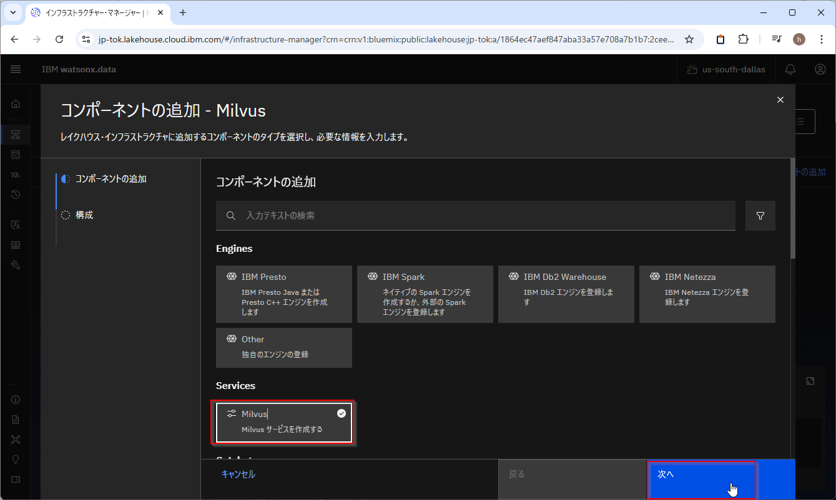
Task: Close the Add component dialog
Action: pyautogui.click(x=780, y=100)
